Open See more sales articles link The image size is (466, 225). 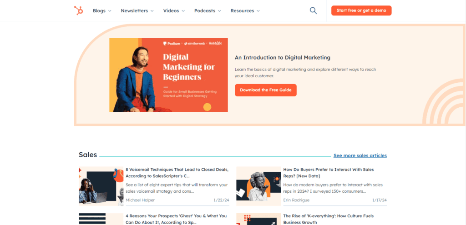coord(360,155)
